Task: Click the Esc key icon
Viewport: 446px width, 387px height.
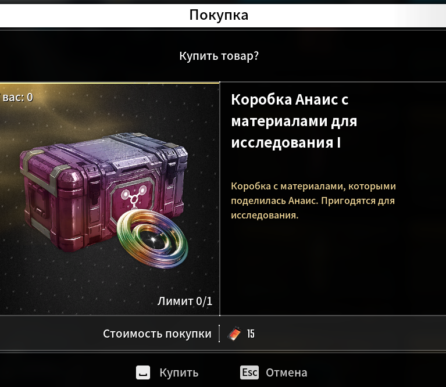Action: [249, 372]
